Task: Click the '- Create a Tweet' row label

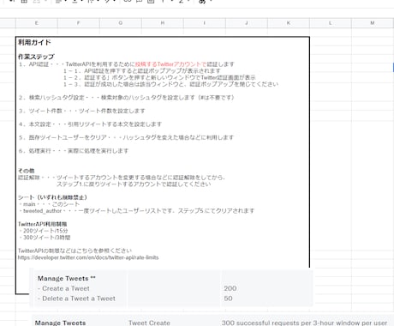Action: click(x=63, y=288)
